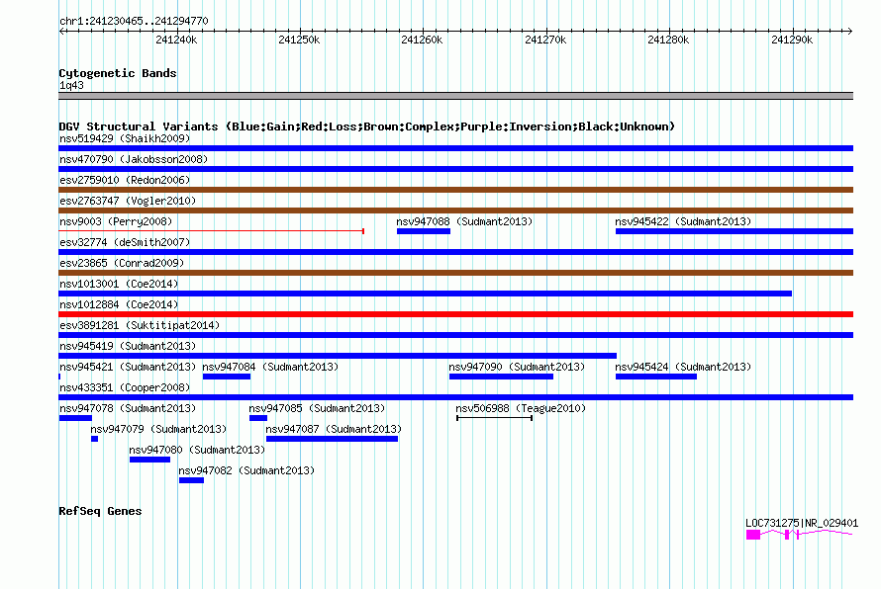The height and width of the screenshot is (589, 881).
Task: Click the nsv947087 (Sudmant2013) blue bar
Action: click(x=332, y=439)
